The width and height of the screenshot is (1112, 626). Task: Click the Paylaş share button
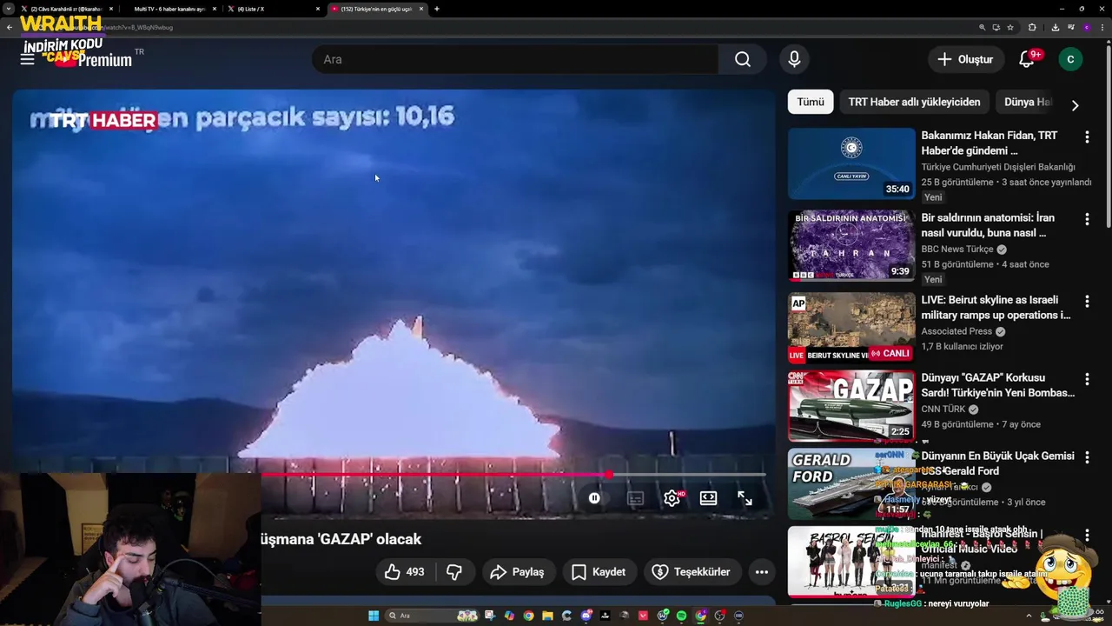pos(517,571)
